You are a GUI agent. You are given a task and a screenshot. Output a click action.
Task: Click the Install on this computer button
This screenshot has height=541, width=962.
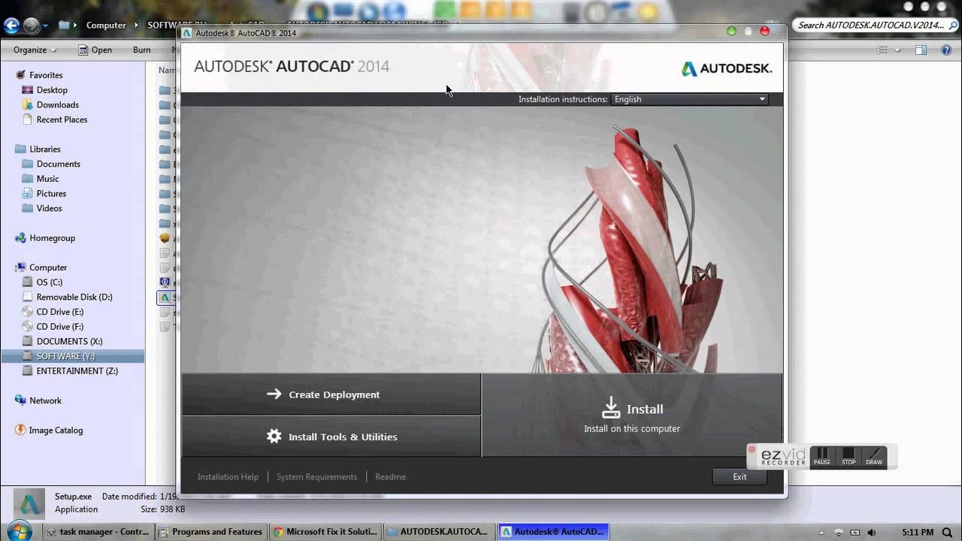coord(631,416)
